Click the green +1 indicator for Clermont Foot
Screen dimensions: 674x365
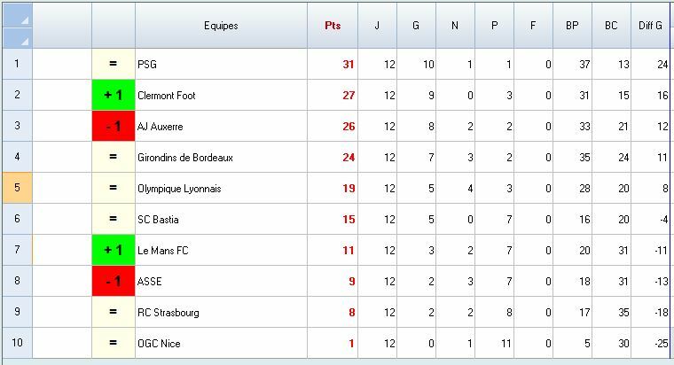point(114,95)
